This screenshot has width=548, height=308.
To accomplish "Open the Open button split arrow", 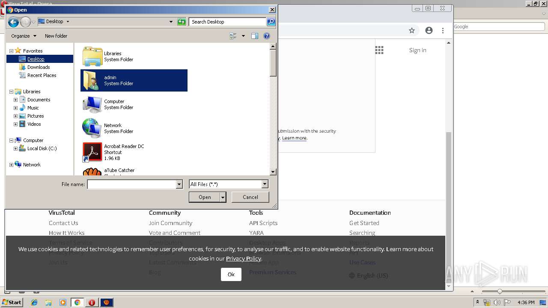I will click(223, 197).
